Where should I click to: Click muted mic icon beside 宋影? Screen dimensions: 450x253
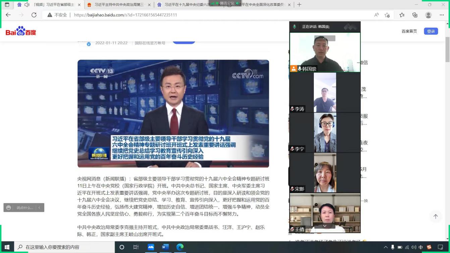292,189
